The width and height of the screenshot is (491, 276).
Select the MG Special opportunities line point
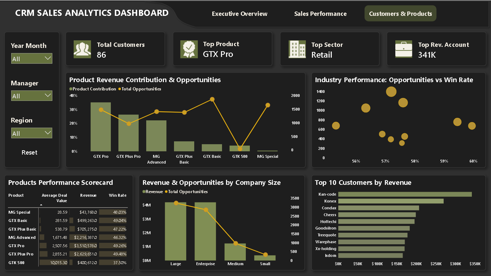click(268, 105)
